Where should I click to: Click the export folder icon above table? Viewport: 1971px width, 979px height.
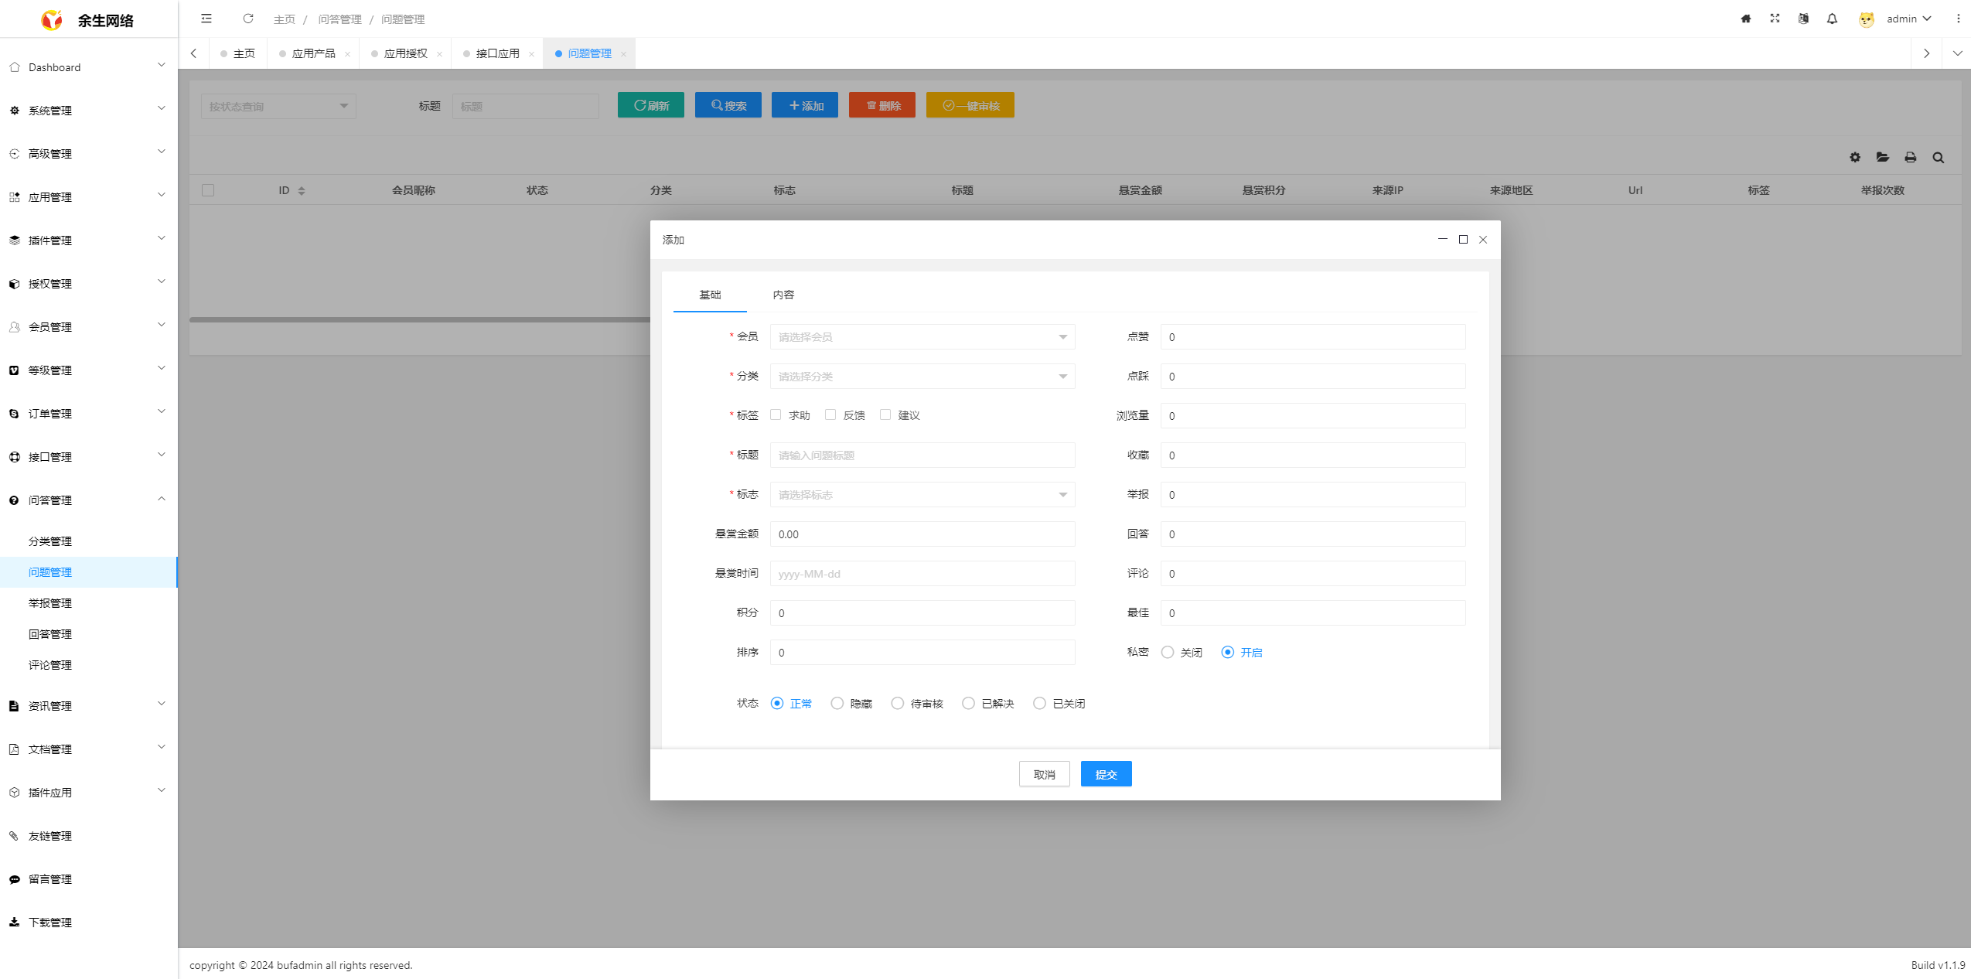(1883, 157)
